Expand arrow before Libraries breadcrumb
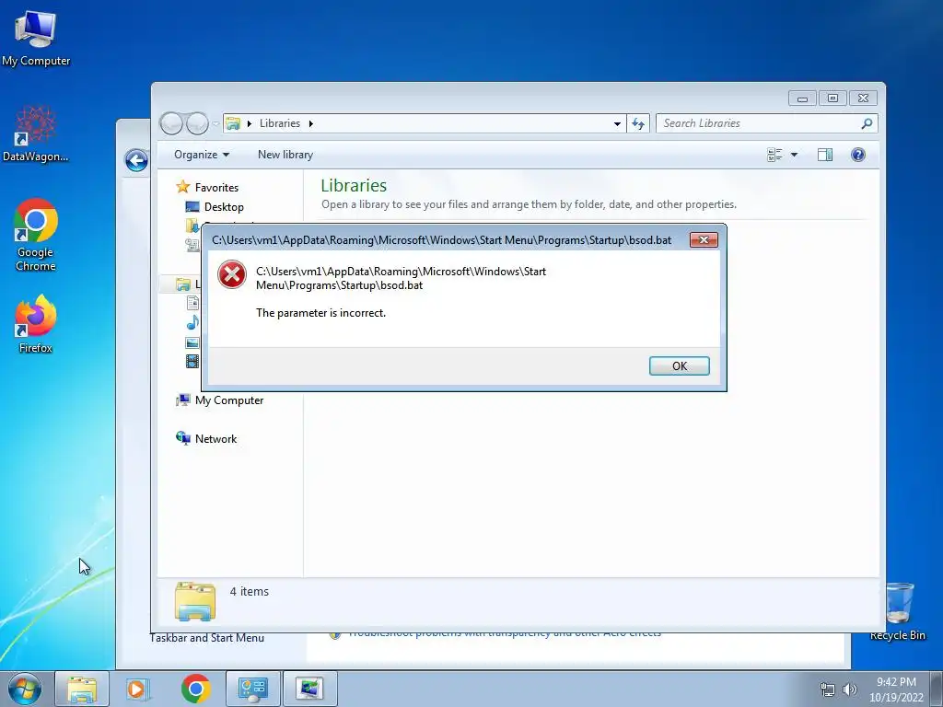The height and width of the screenshot is (707, 943). [x=249, y=123]
